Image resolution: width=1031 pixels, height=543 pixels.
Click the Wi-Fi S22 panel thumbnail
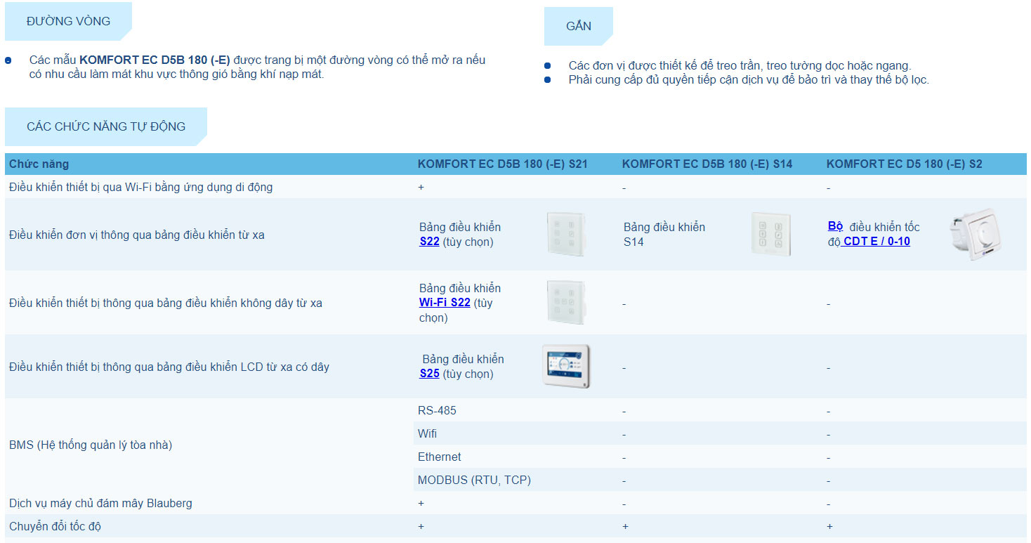(566, 302)
